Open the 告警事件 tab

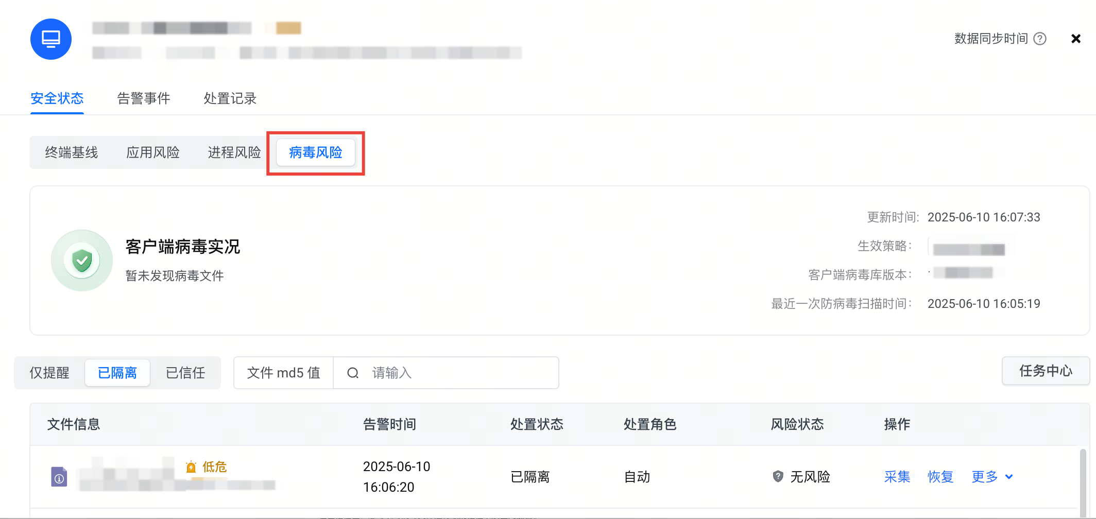coord(144,98)
